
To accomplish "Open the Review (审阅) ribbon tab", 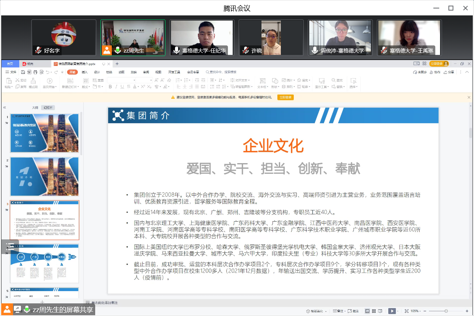I will point(146,72).
